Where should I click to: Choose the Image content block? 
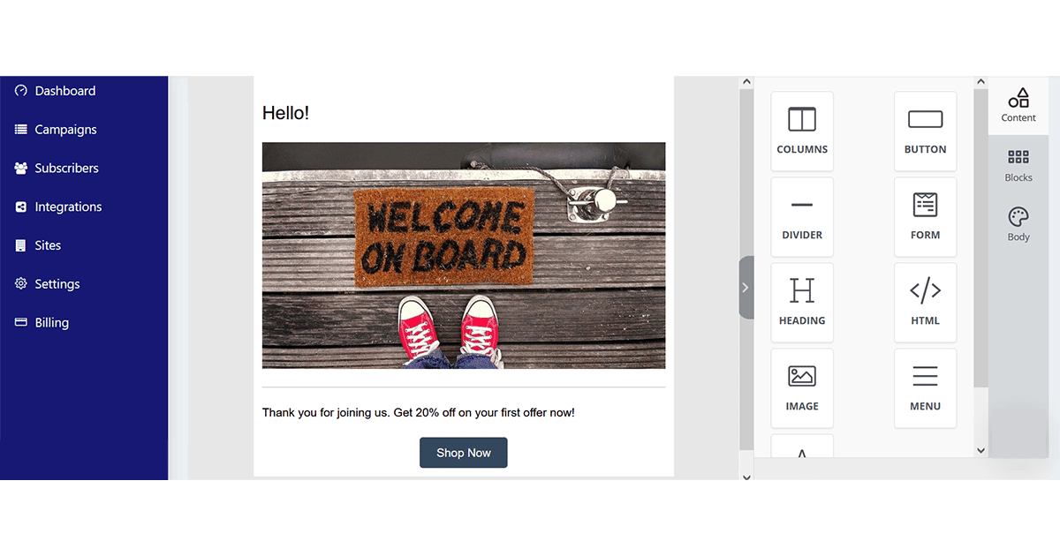802,388
